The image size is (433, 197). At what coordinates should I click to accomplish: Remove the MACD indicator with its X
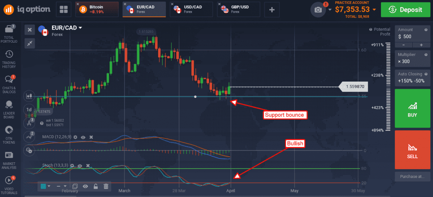click(91, 137)
